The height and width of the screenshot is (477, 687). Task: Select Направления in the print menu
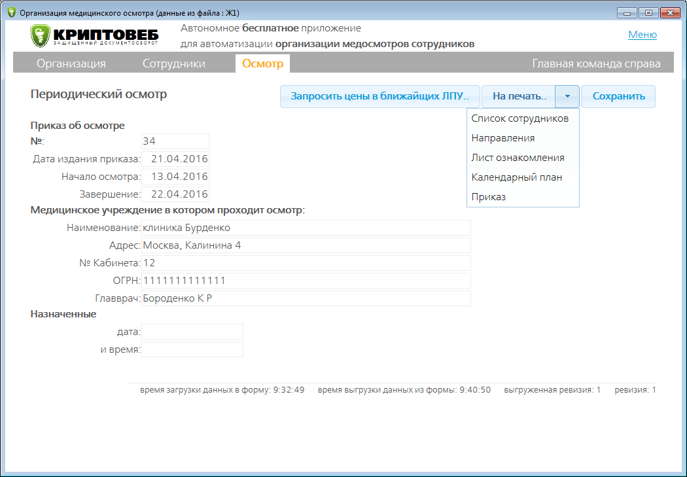502,138
